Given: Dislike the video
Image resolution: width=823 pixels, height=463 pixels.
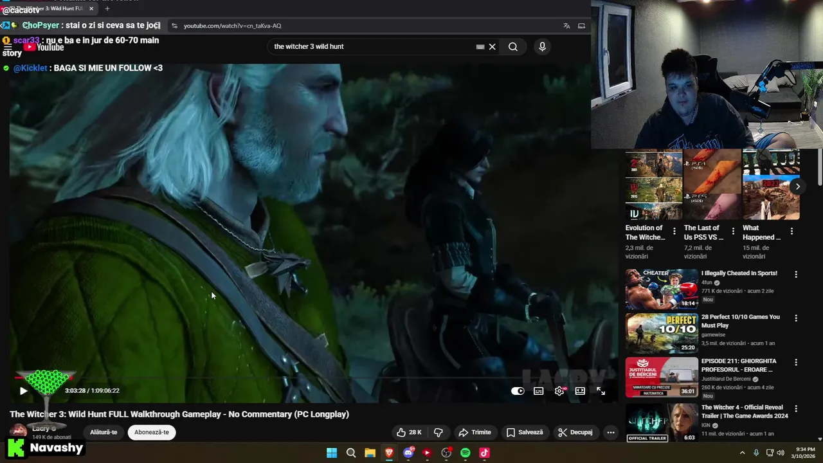Looking at the screenshot, I should tap(439, 432).
